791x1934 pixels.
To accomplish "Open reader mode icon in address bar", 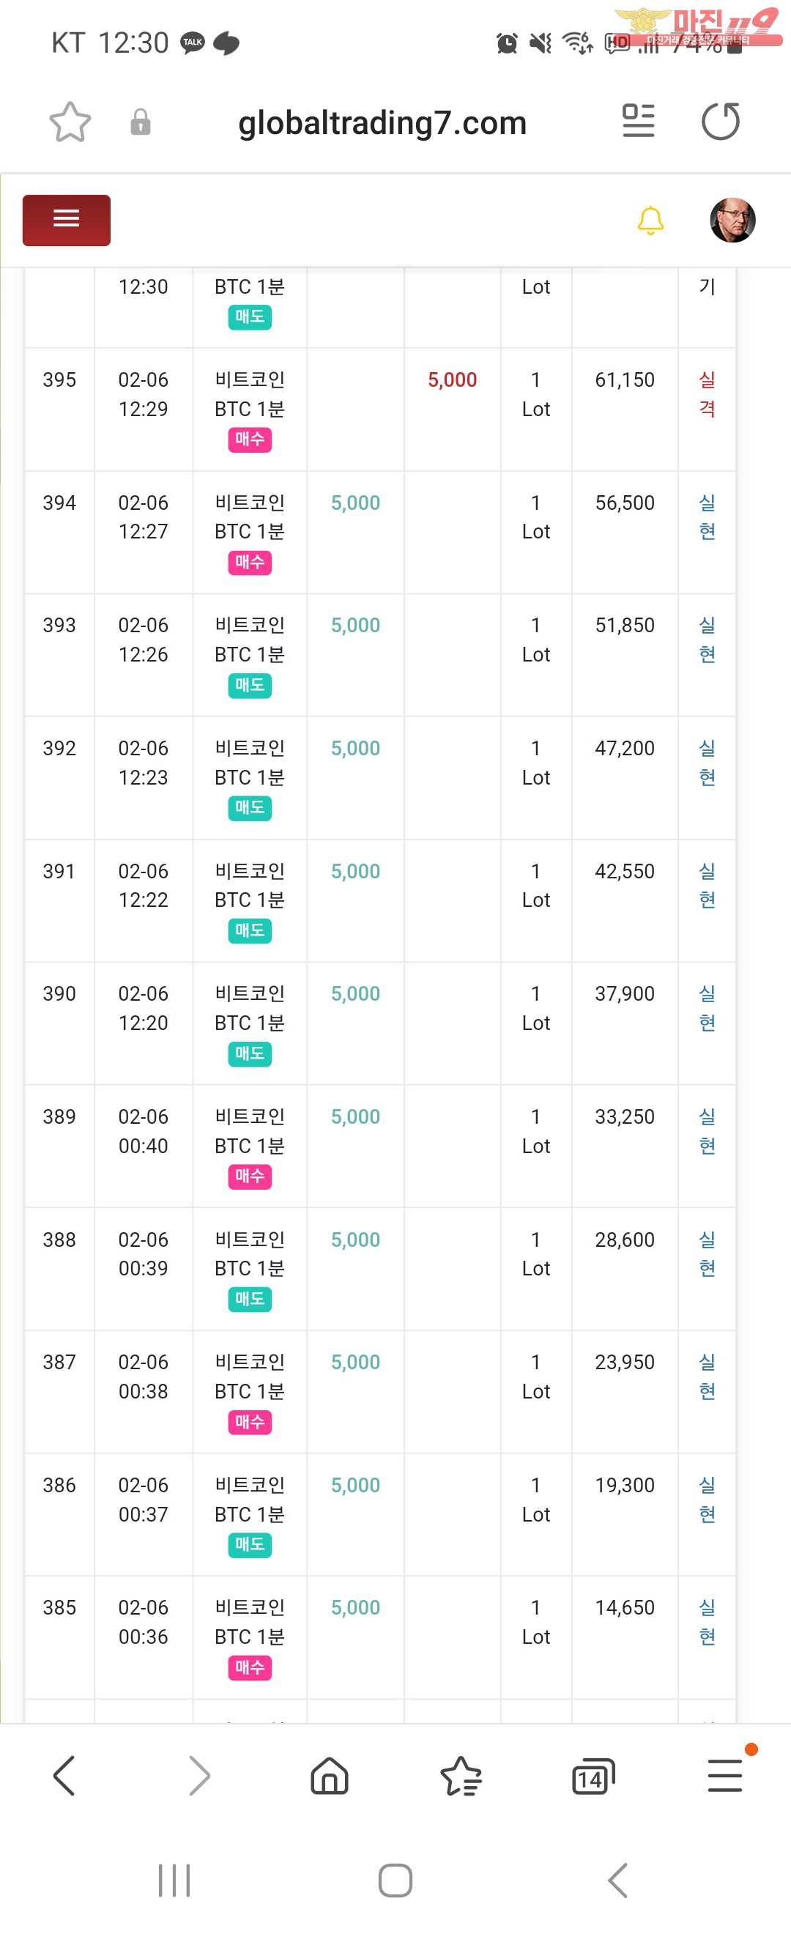I will click(x=638, y=122).
